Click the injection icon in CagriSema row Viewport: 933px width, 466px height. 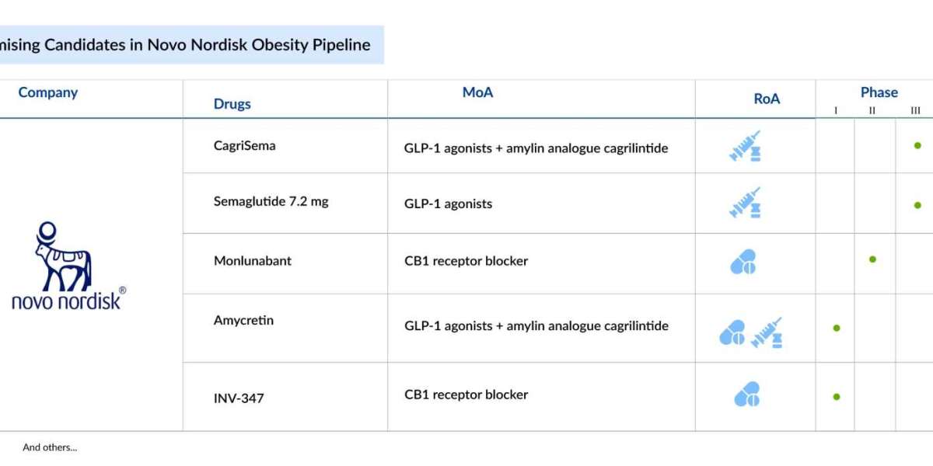tap(746, 146)
